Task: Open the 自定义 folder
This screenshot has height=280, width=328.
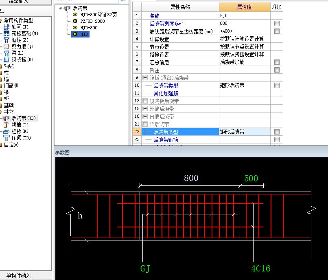Action: (x=11, y=144)
